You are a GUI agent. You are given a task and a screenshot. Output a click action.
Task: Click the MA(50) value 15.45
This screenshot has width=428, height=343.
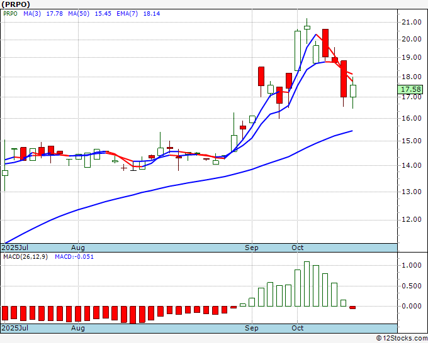[x=103, y=14]
